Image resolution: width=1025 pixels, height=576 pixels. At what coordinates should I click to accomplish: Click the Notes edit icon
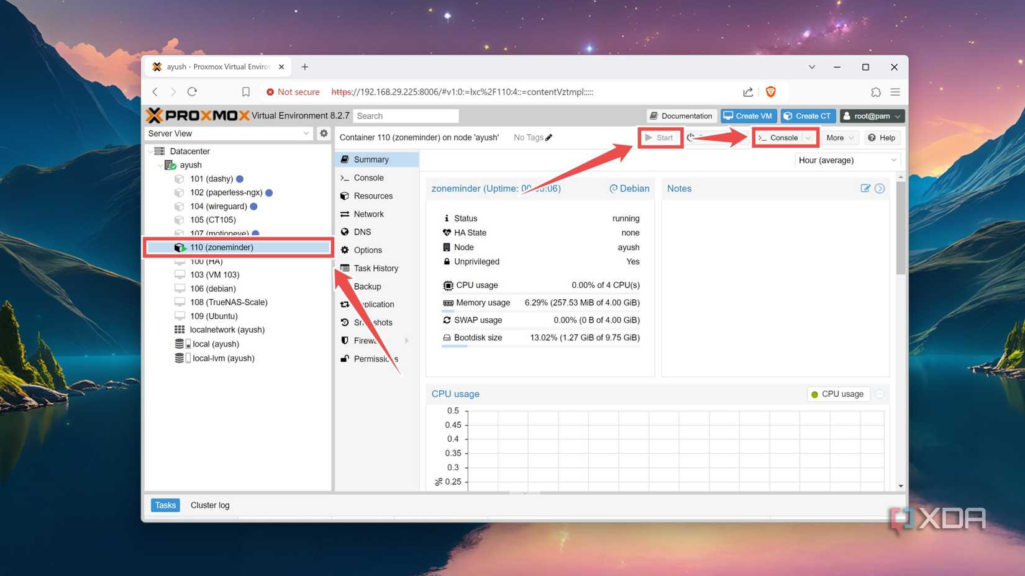coord(865,188)
